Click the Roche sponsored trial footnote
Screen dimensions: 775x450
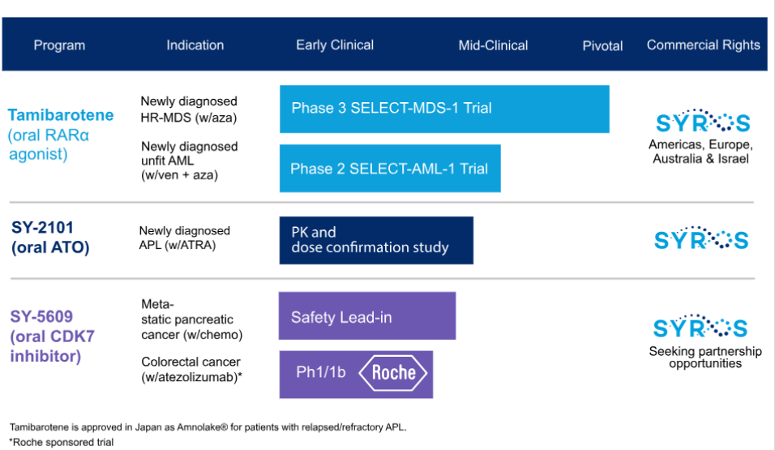click(x=62, y=443)
